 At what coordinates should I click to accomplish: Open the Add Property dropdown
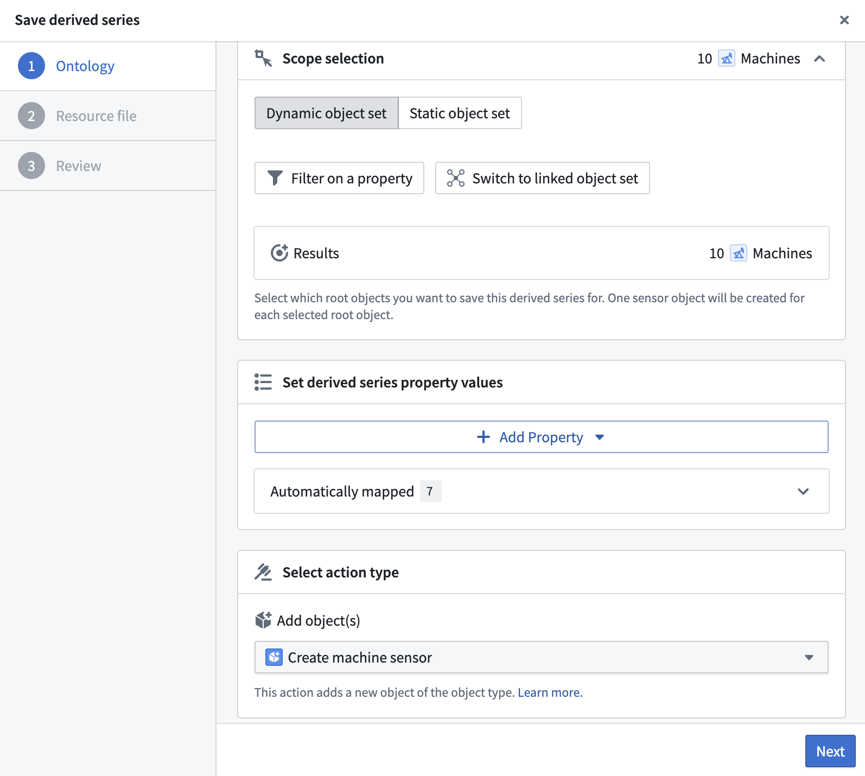[542, 437]
